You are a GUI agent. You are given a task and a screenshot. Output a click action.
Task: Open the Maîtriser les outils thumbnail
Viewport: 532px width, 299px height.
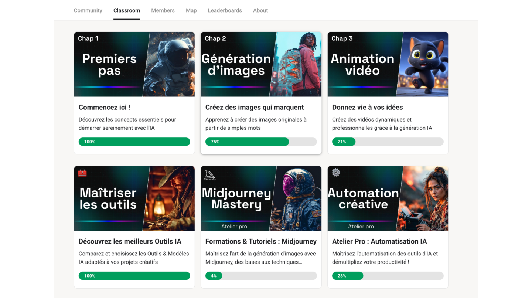(134, 198)
